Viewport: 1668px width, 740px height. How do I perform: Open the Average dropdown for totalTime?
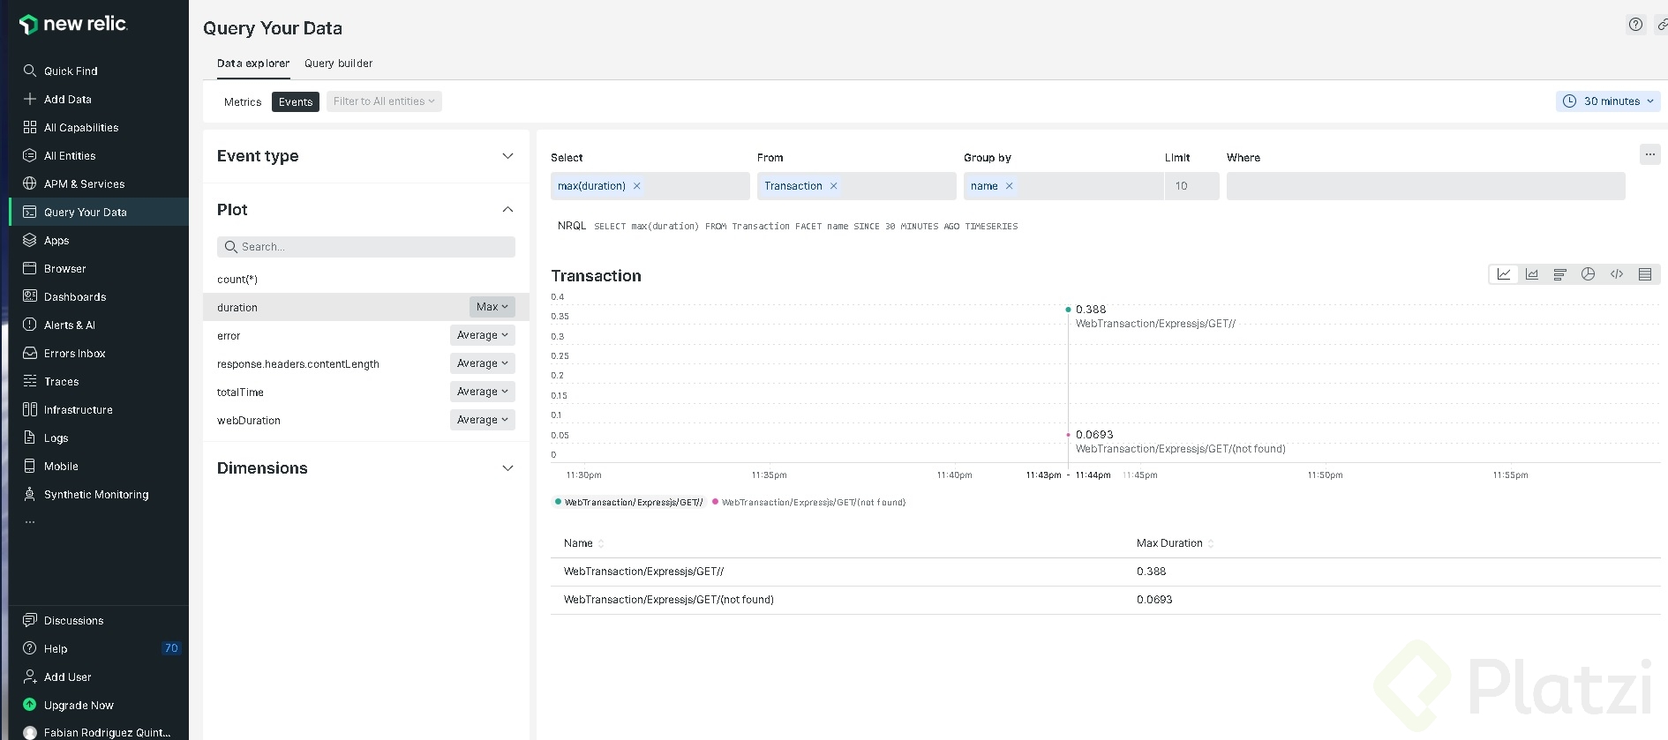pos(483,392)
